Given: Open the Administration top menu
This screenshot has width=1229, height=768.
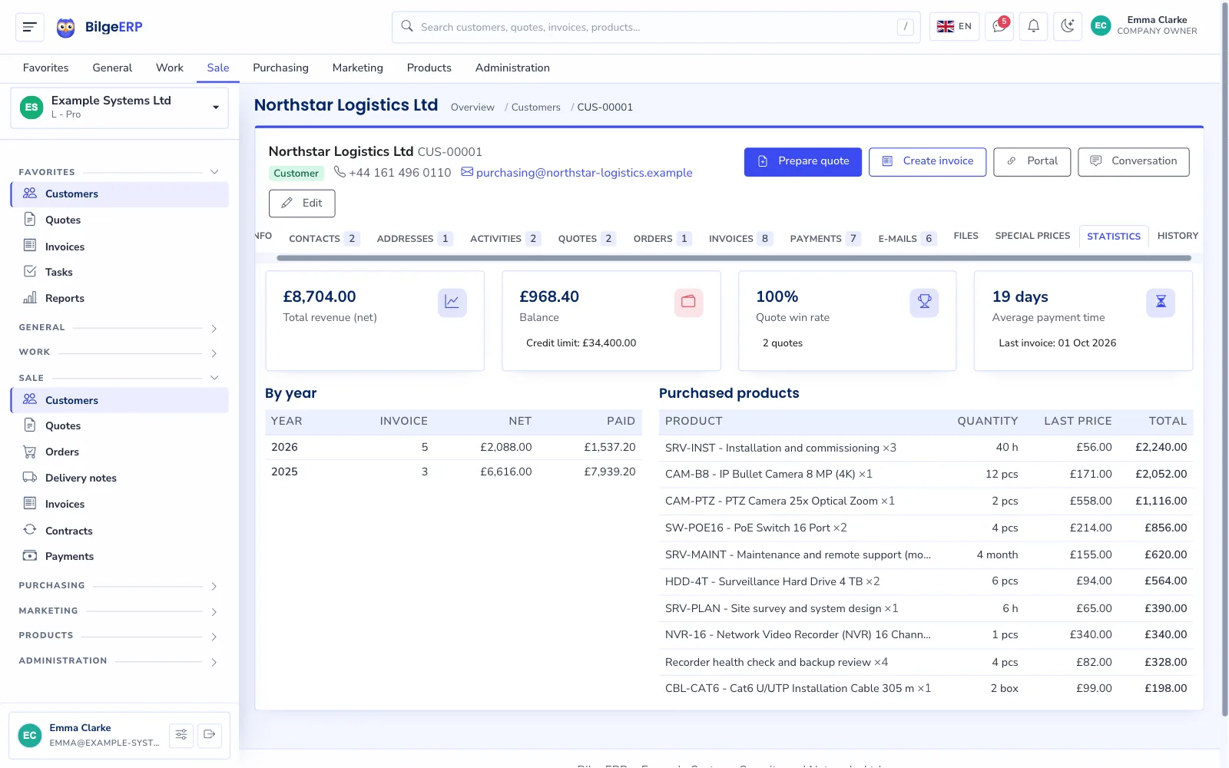Looking at the screenshot, I should 512,68.
